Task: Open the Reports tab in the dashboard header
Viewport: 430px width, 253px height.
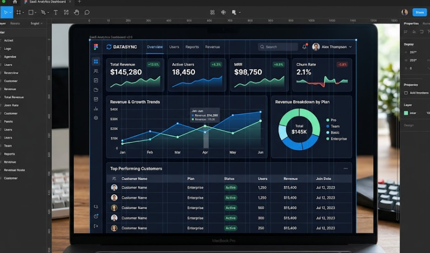Action: click(192, 47)
